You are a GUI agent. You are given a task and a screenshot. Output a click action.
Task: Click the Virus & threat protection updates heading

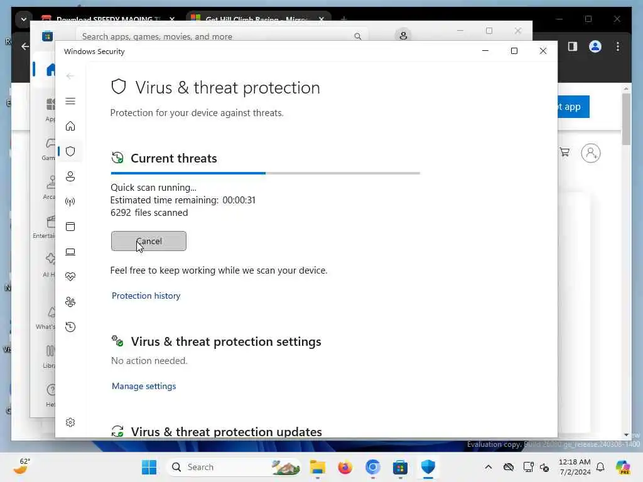[226, 432]
